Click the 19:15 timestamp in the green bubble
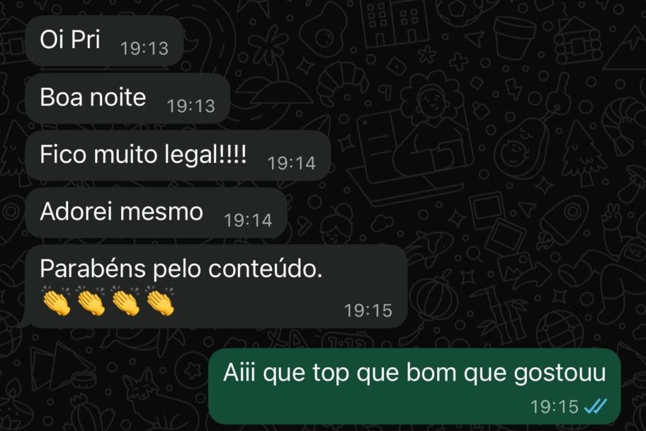 tap(555, 407)
